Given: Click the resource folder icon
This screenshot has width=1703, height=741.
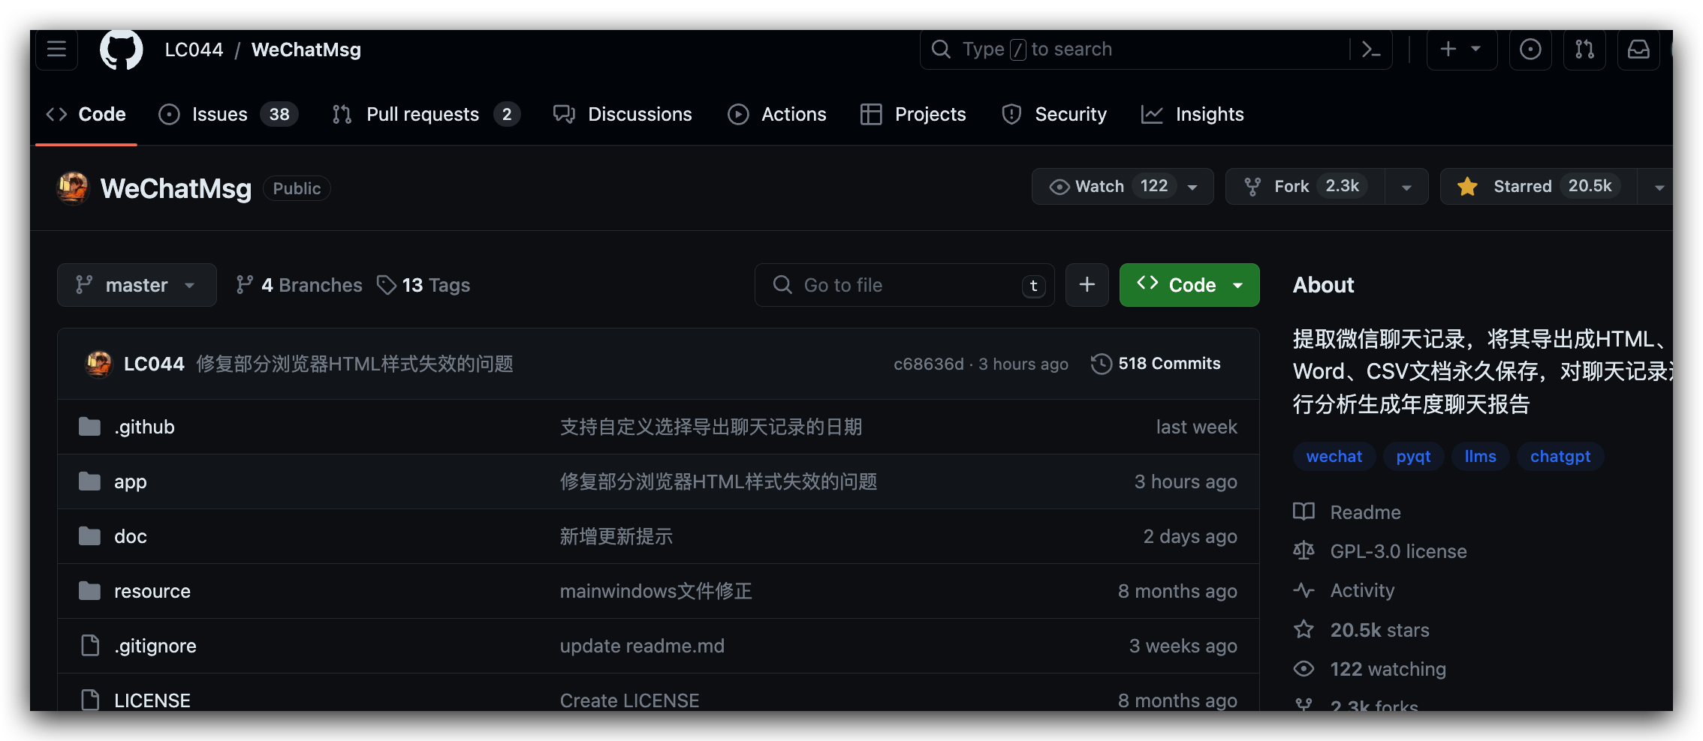Looking at the screenshot, I should click(x=89, y=591).
